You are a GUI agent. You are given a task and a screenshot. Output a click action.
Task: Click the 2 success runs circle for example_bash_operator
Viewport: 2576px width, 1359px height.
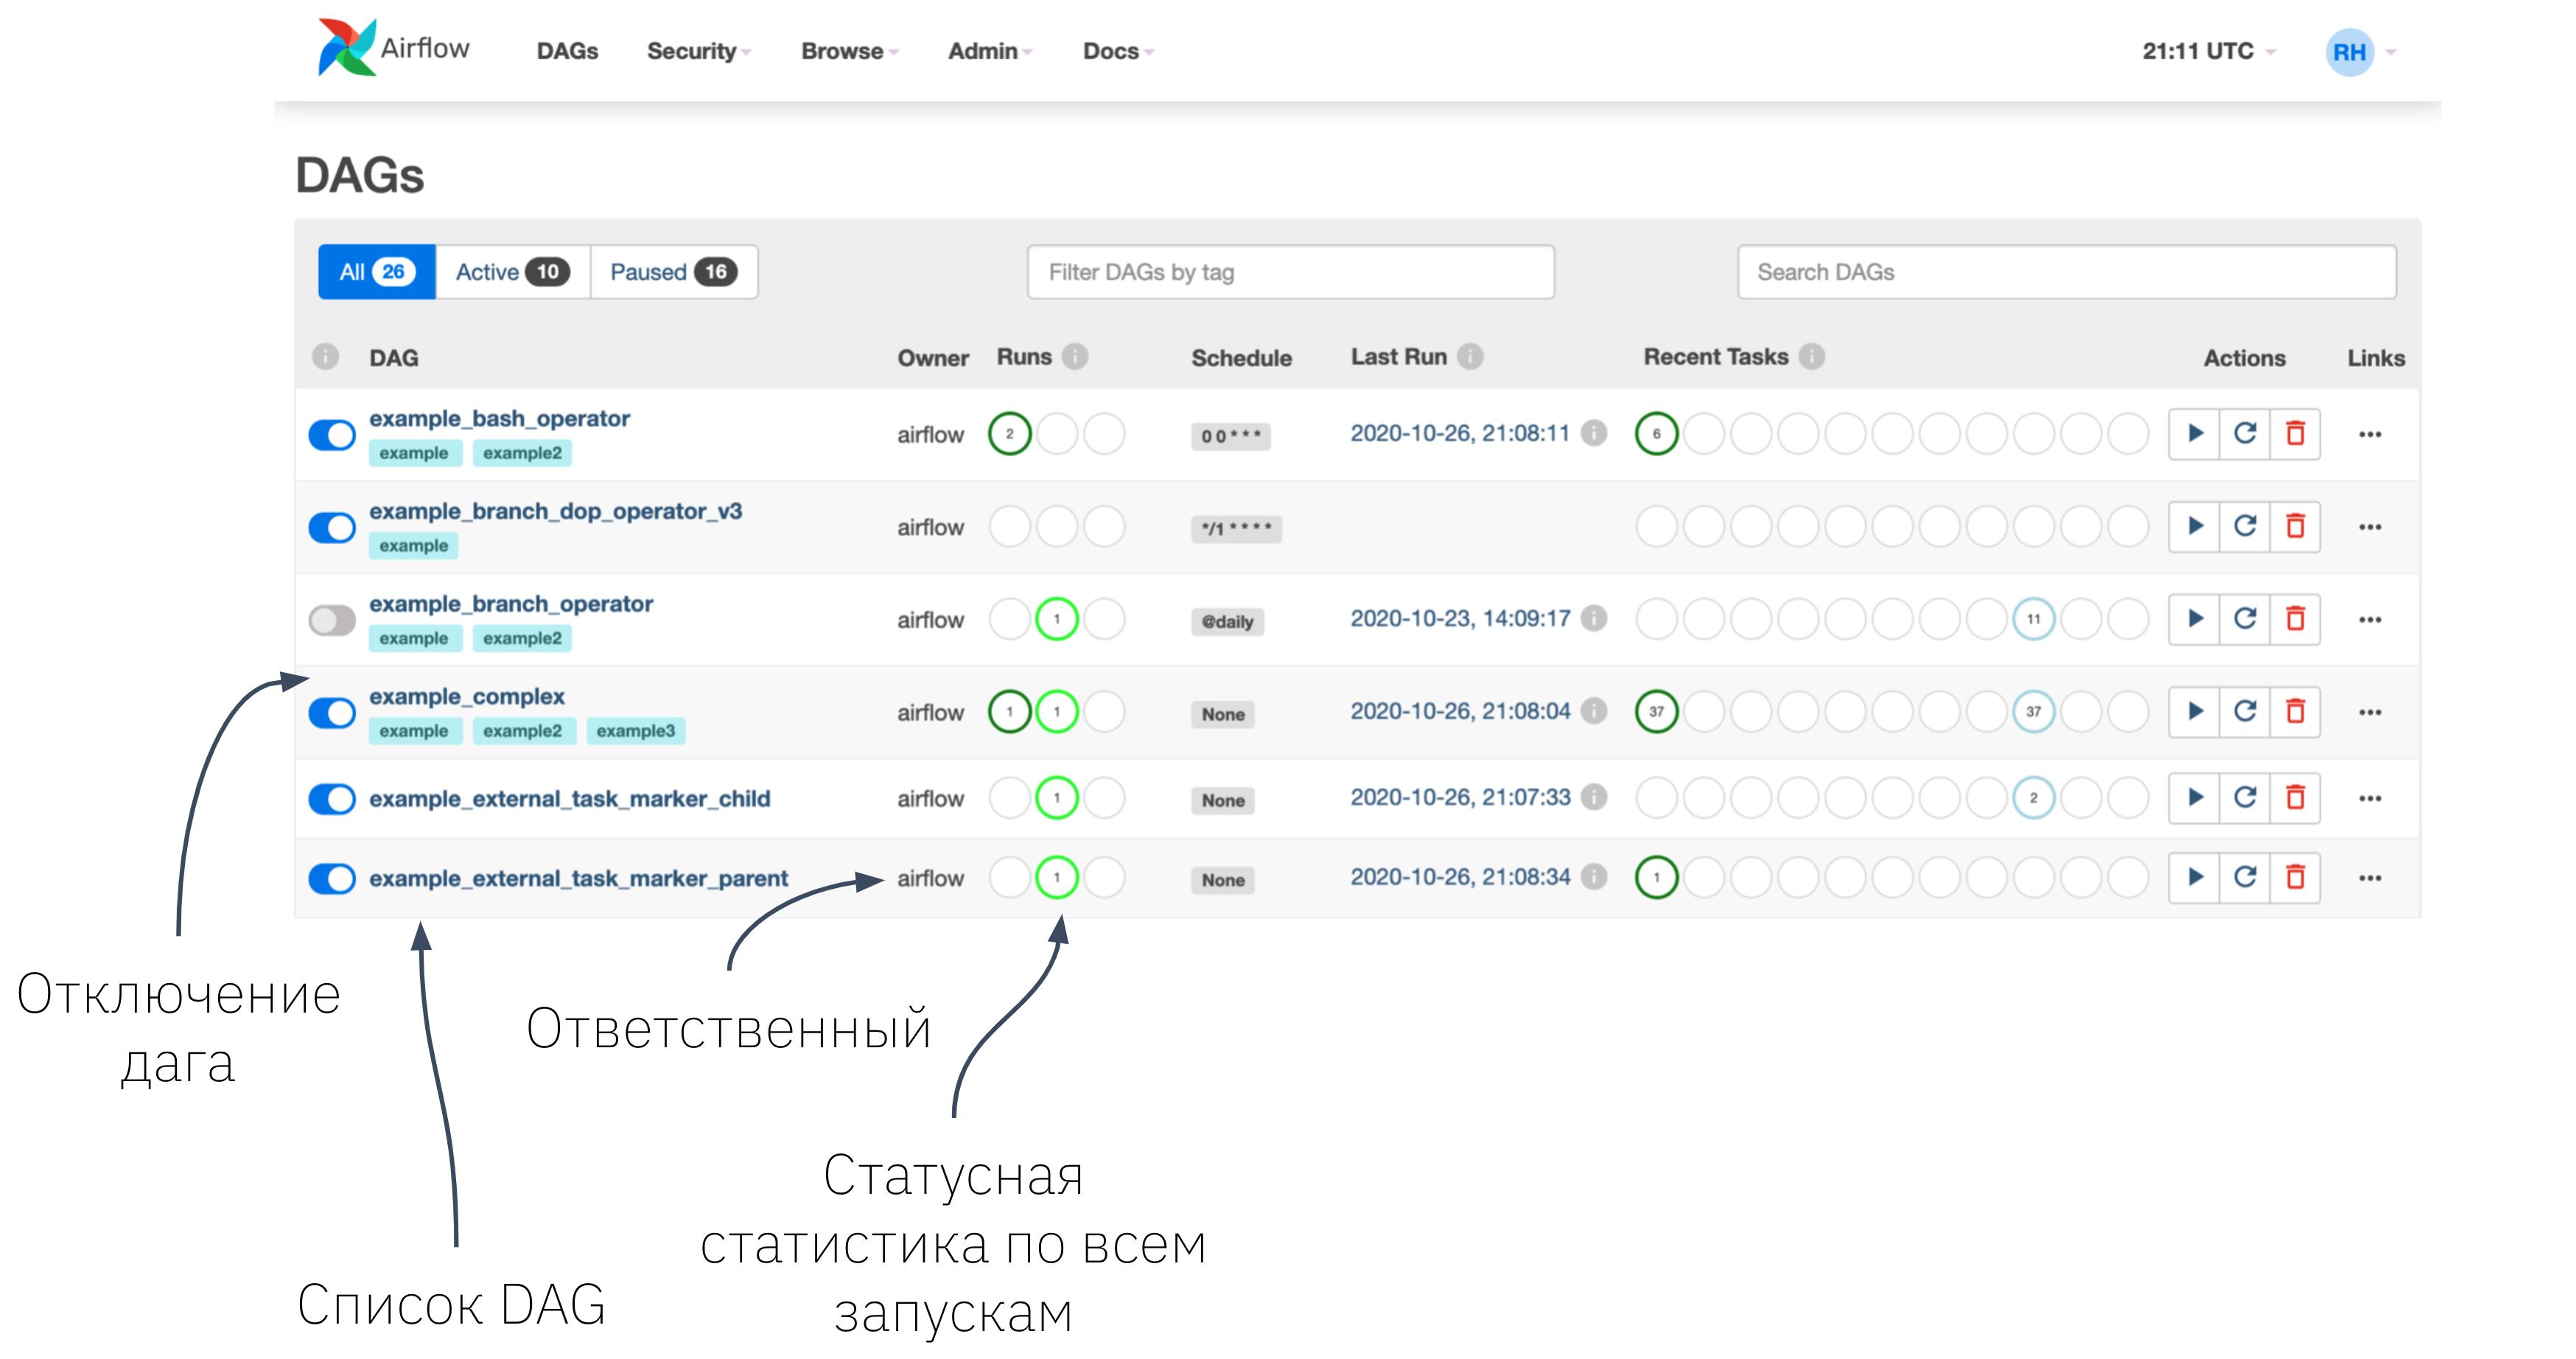tap(1009, 434)
